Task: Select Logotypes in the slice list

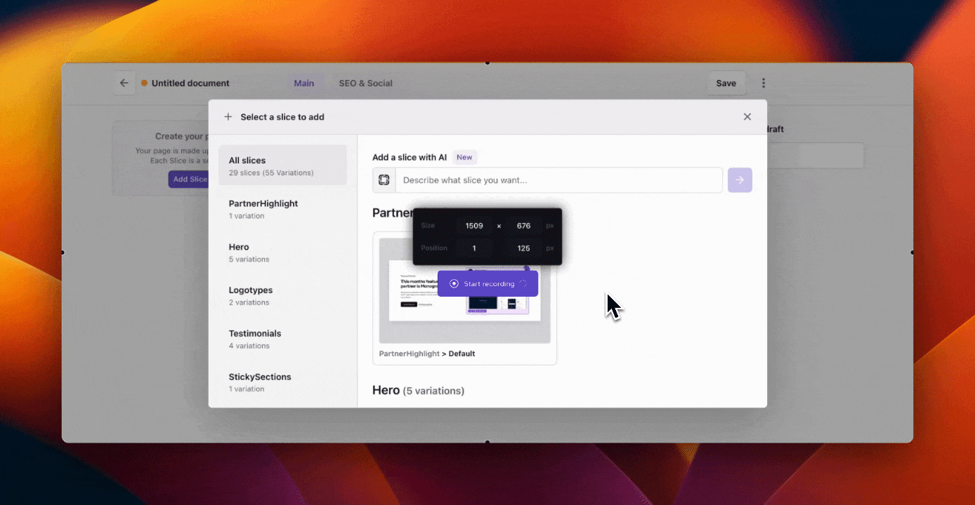Action: tap(250, 295)
